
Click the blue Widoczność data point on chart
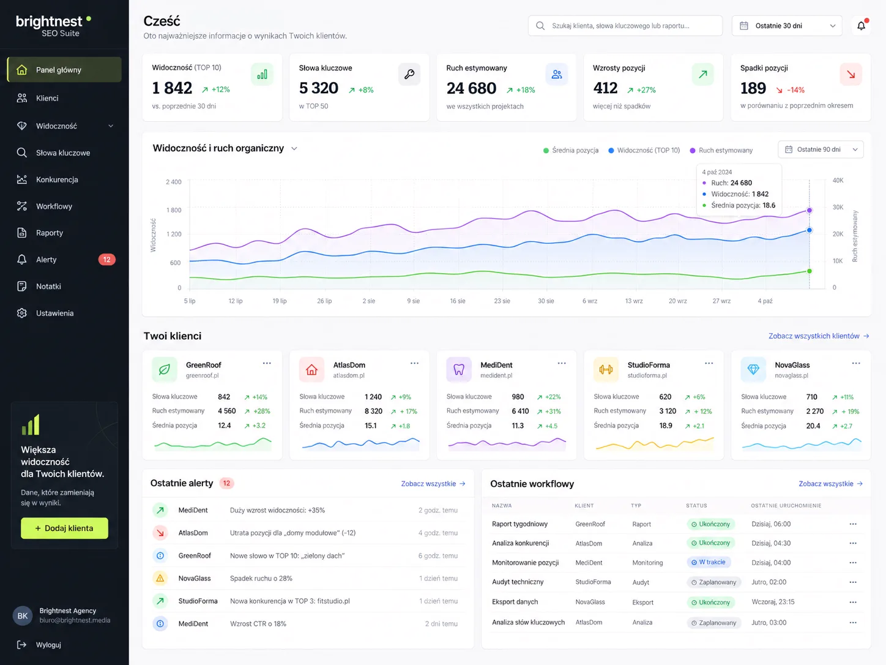pyautogui.click(x=810, y=230)
